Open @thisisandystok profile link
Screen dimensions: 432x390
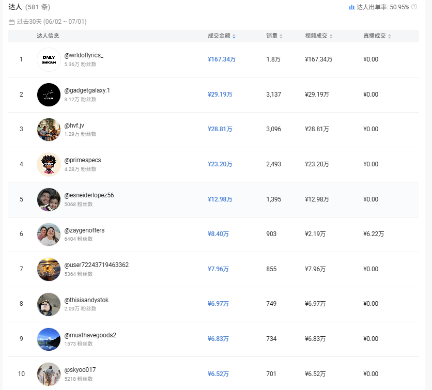pyautogui.click(x=86, y=300)
